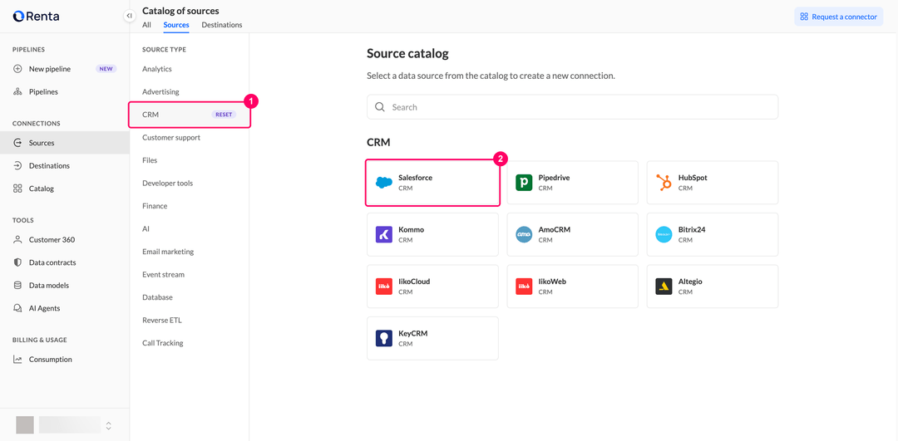Click the IikoCloud logo icon
This screenshot has height=441, width=898.
(383, 287)
